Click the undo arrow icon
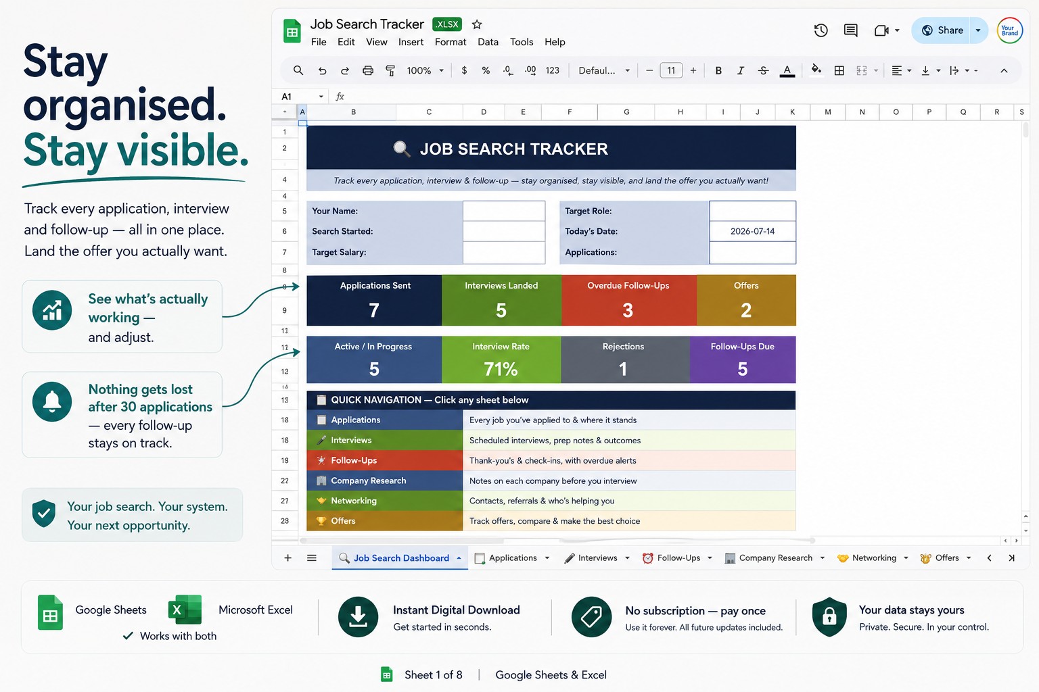The height and width of the screenshot is (692, 1039). (x=322, y=70)
